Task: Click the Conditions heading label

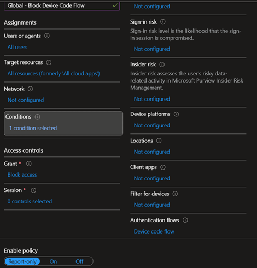Action: (x=18, y=117)
